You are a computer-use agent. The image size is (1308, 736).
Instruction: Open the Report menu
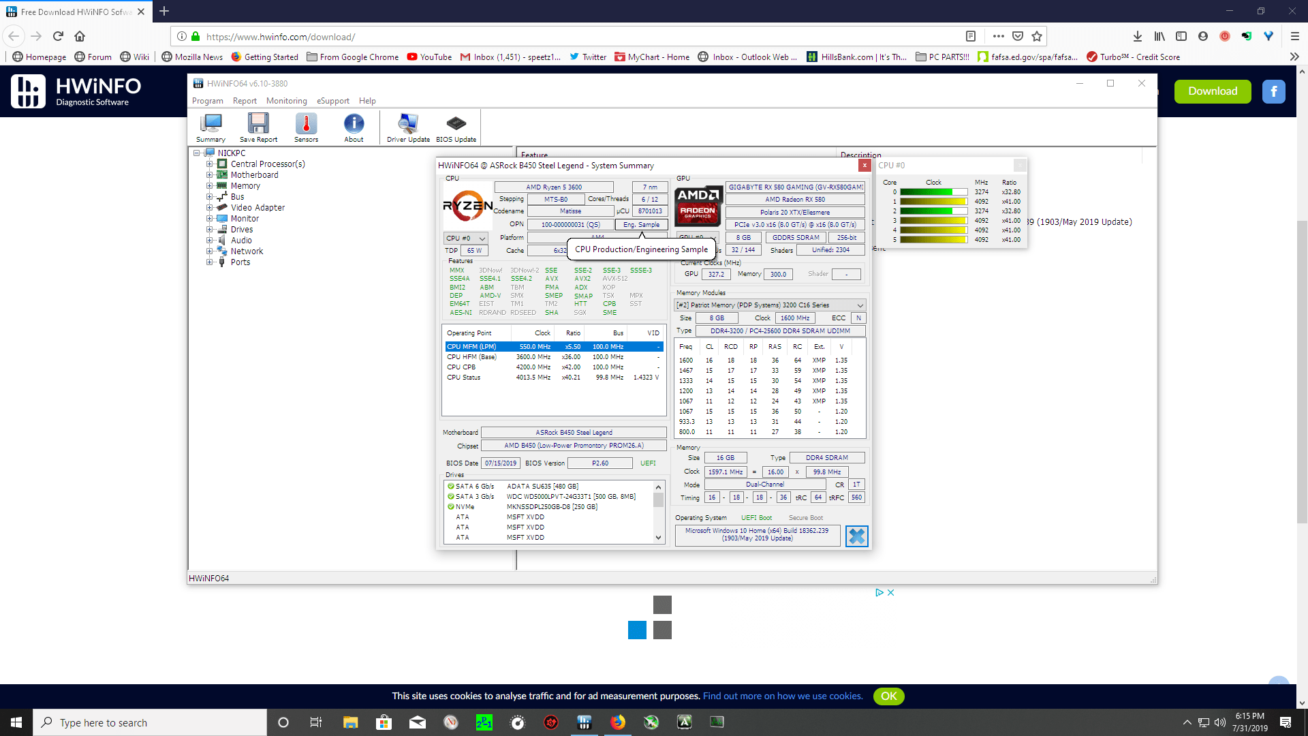pos(245,101)
